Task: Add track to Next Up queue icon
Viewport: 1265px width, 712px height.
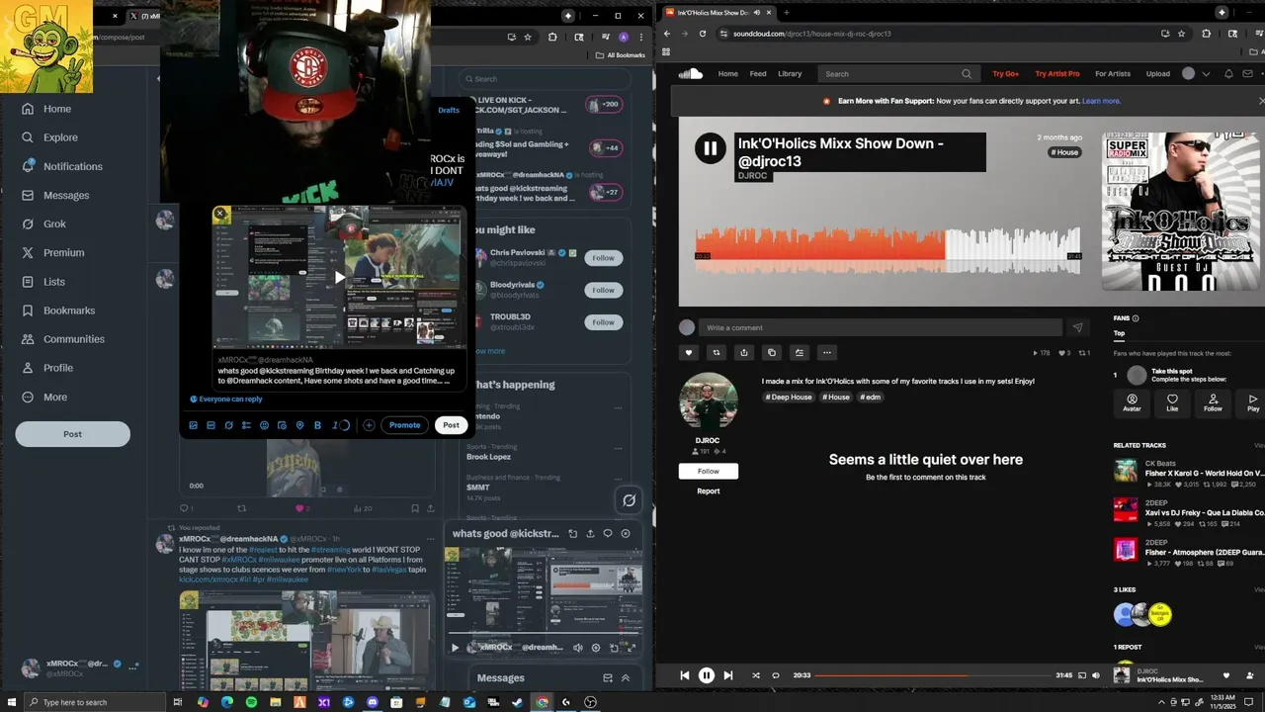Action: (x=800, y=352)
